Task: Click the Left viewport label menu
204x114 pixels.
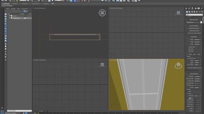Action: 39,60
